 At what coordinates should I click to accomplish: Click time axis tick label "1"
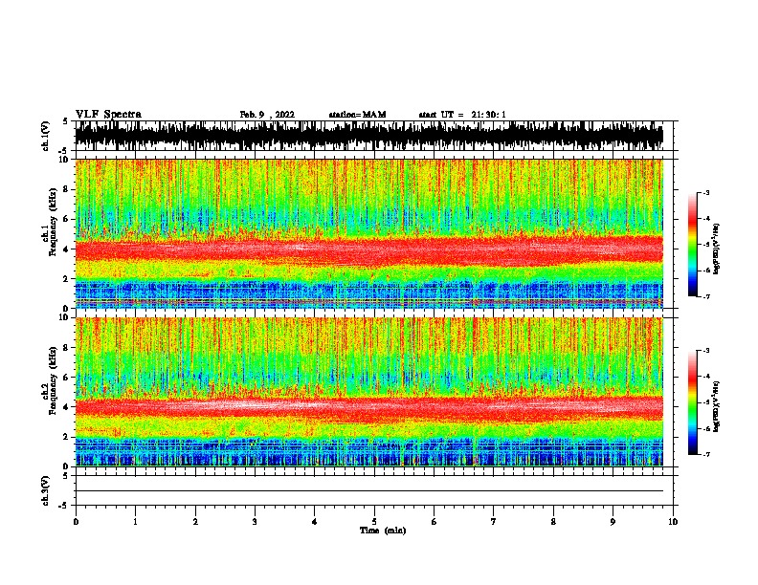pyautogui.click(x=135, y=522)
